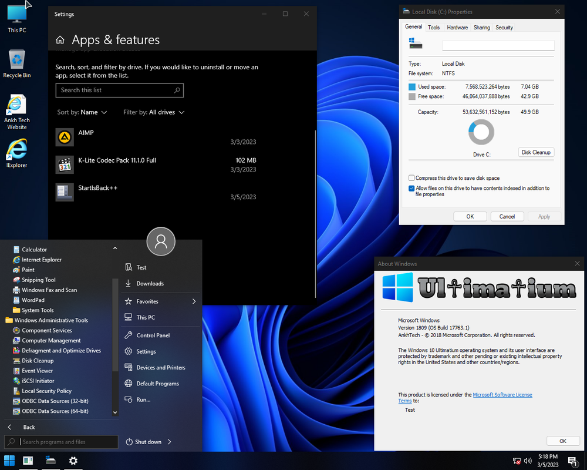
Task: Click the programs list scroll-down arrow
Action: click(x=115, y=412)
